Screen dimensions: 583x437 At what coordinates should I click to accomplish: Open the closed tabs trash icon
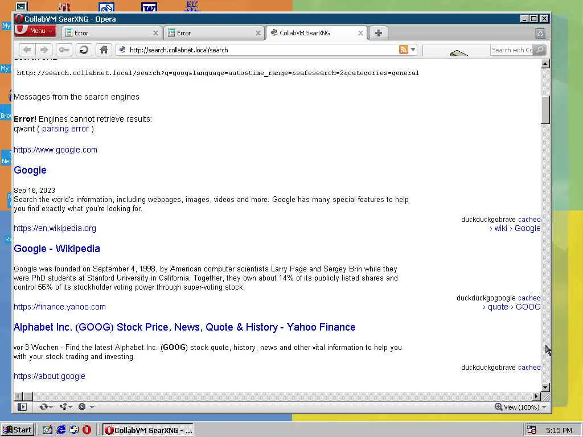541,34
